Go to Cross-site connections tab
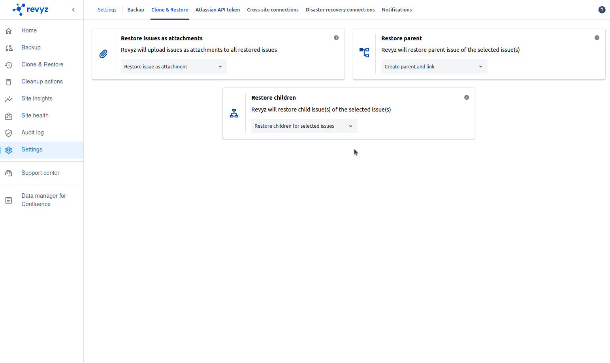Screen dimensions: 610x363 click(x=273, y=10)
